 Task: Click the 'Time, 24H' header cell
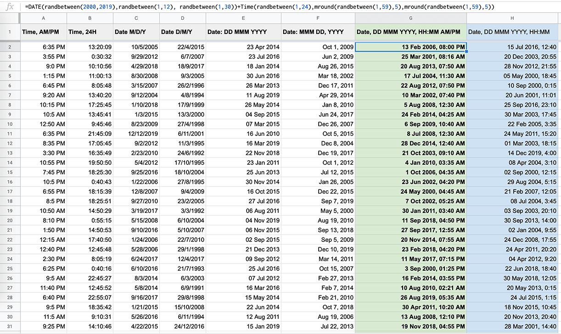click(x=90, y=32)
